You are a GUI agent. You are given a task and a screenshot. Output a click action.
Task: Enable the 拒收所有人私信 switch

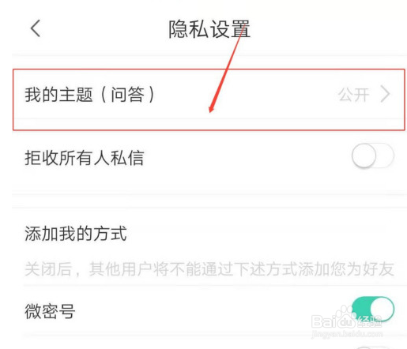(373, 156)
